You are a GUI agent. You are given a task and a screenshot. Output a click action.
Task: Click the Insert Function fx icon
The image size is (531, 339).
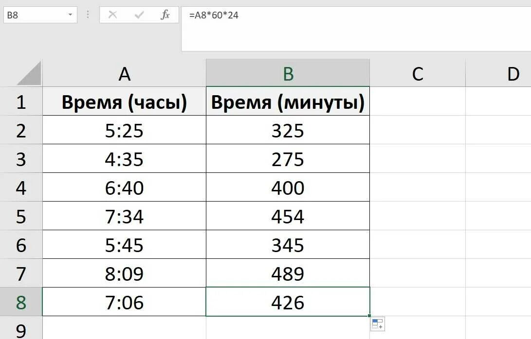pyautogui.click(x=165, y=15)
